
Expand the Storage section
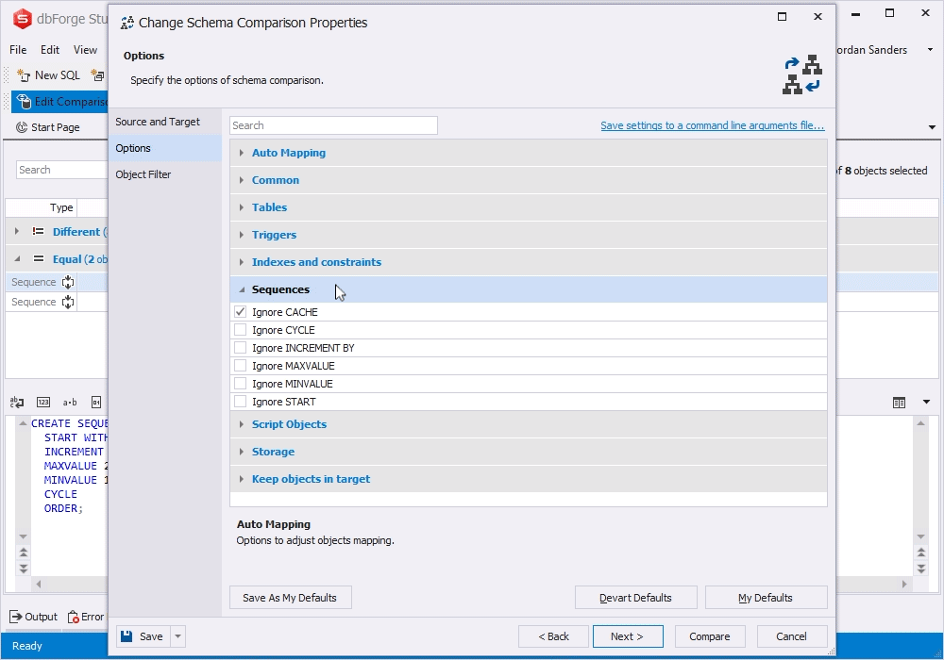pyautogui.click(x=242, y=452)
